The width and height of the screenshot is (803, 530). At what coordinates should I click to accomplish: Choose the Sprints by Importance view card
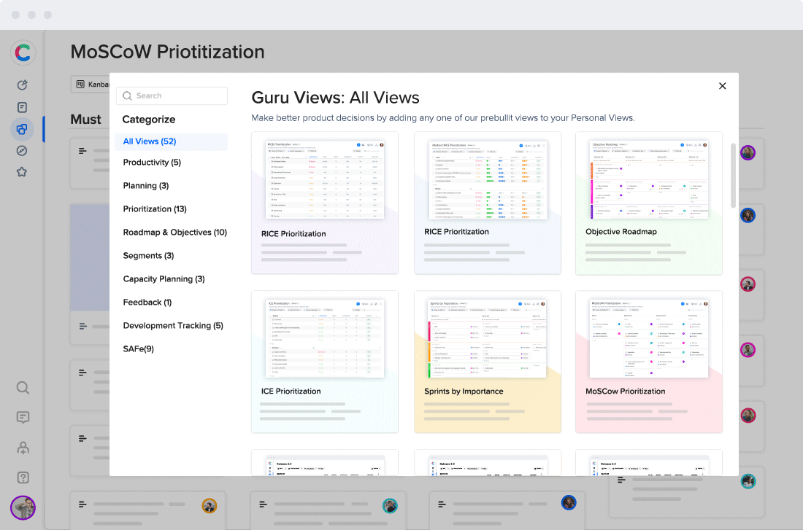[487, 362]
